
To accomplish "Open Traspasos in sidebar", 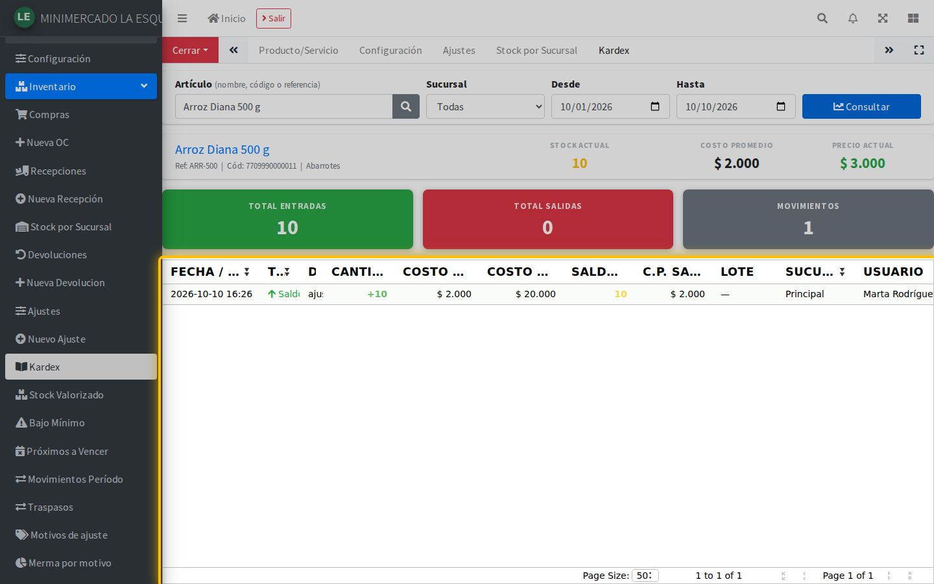I will coord(81,507).
